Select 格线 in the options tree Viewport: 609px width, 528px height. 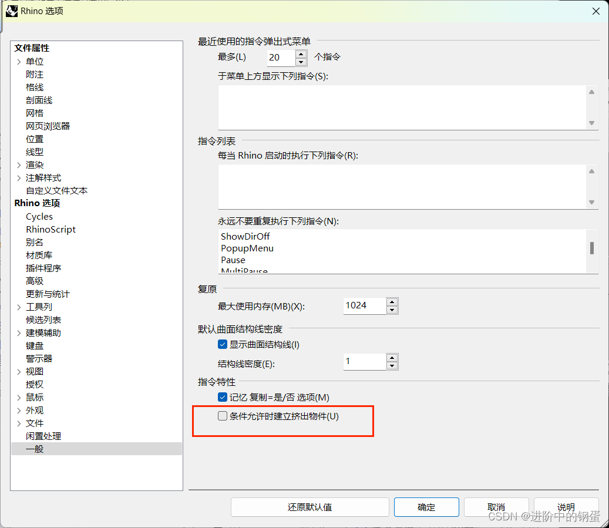[x=35, y=88]
